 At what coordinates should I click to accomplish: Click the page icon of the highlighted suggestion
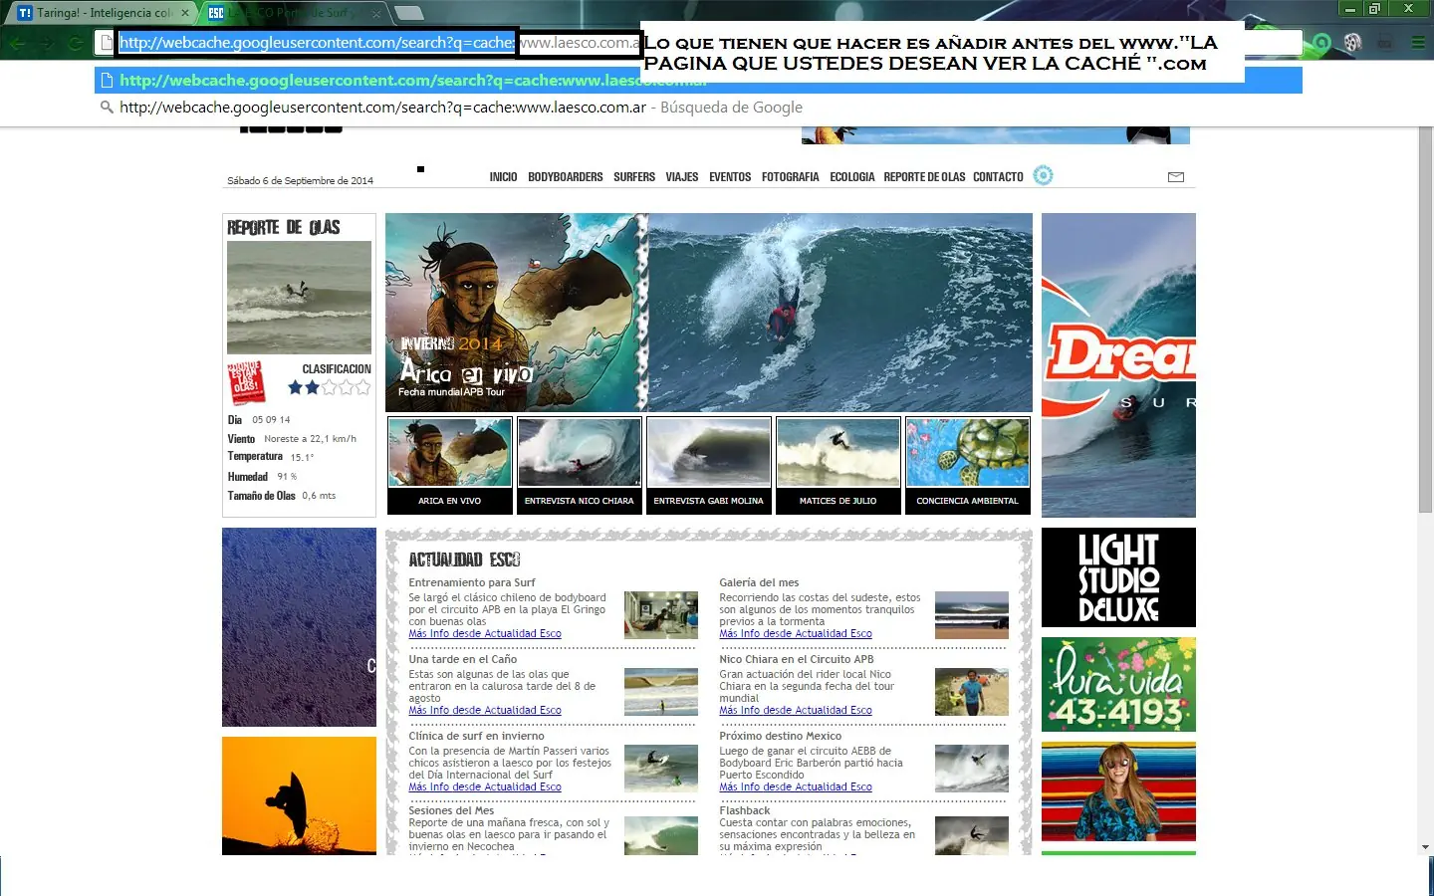107,81
